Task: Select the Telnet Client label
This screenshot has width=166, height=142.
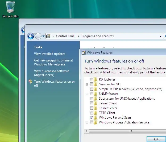Action: click(108, 103)
